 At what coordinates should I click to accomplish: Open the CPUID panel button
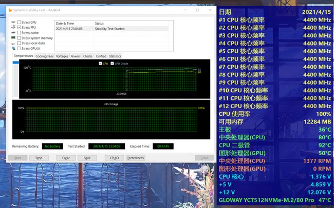coord(114,158)
